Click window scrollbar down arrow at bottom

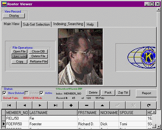click(x=159, y=127)
